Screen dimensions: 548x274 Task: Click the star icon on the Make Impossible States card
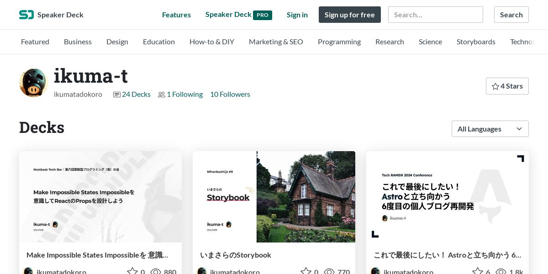tap(132, 272)
